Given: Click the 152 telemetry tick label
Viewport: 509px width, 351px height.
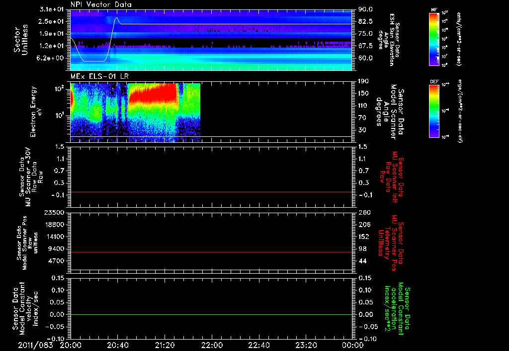Looking at the screenshot, I should click(364, 236).
